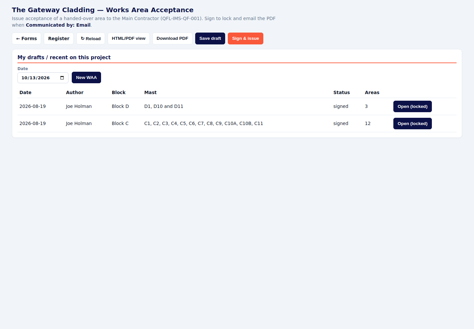Switch to HTML/PDF view
474x329 pixels.
coord(129,38)
